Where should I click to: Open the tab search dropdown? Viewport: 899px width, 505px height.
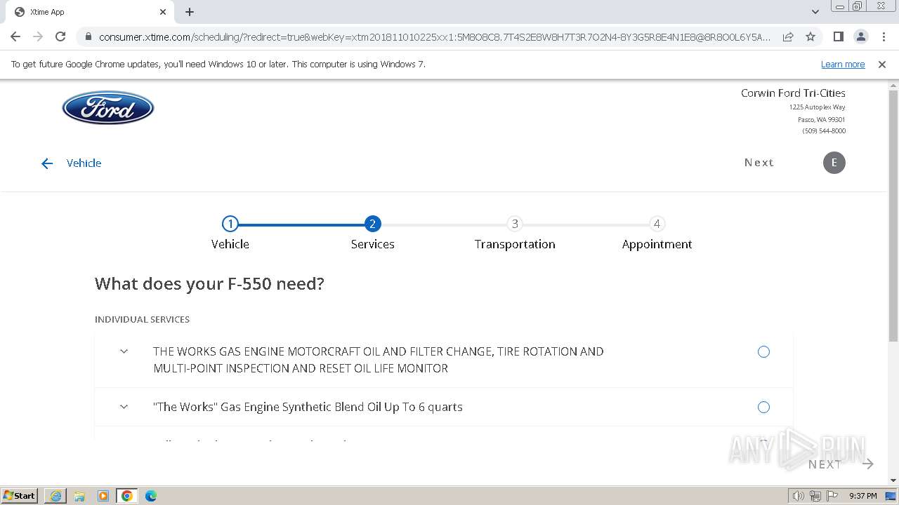point(815,12)
